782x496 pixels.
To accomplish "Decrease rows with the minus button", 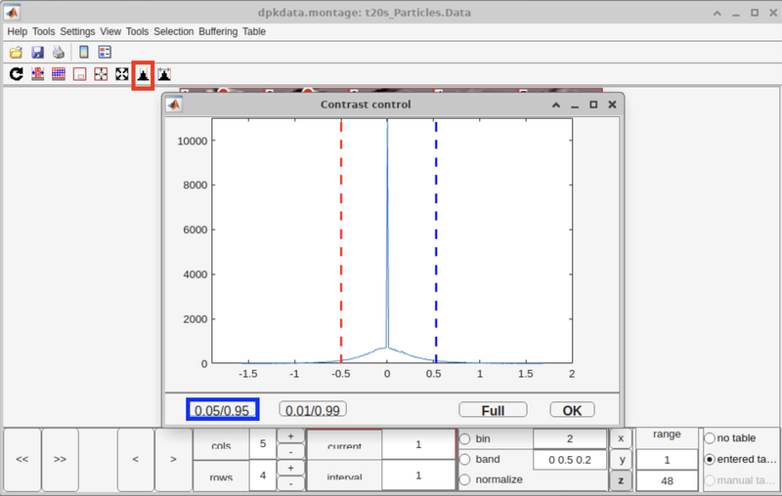I will coord(290,483).
